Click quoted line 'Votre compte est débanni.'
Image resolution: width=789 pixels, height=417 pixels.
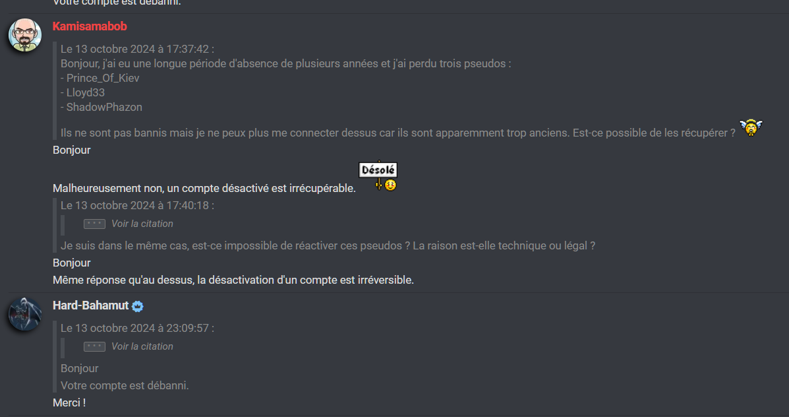(125, 386)
